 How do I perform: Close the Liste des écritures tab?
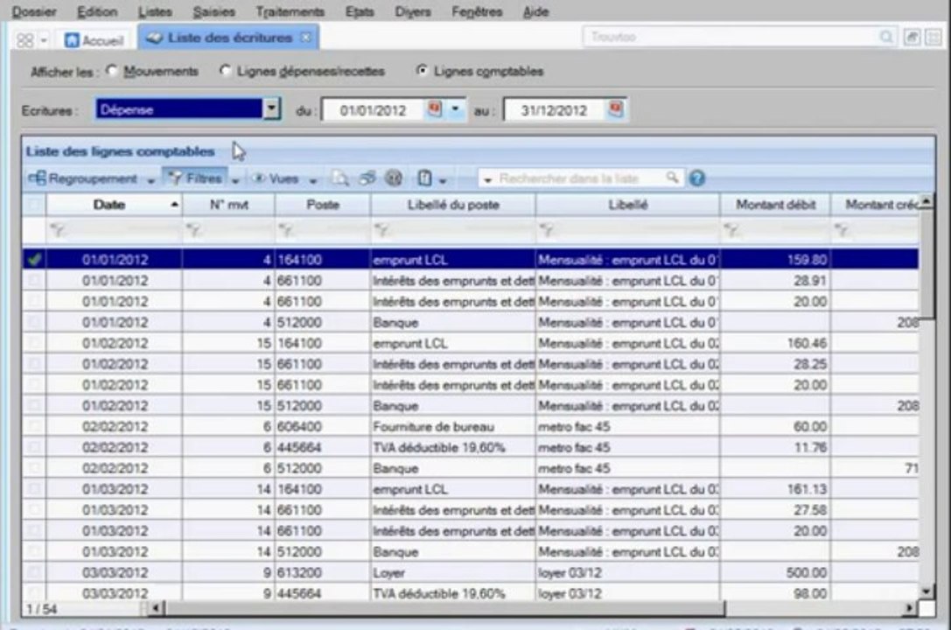point(306,38)
